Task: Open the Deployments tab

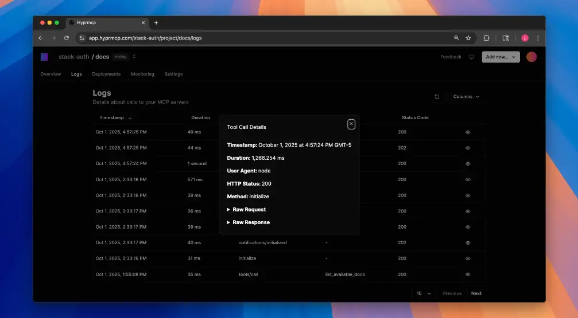Action: click(x=106, y=74)
